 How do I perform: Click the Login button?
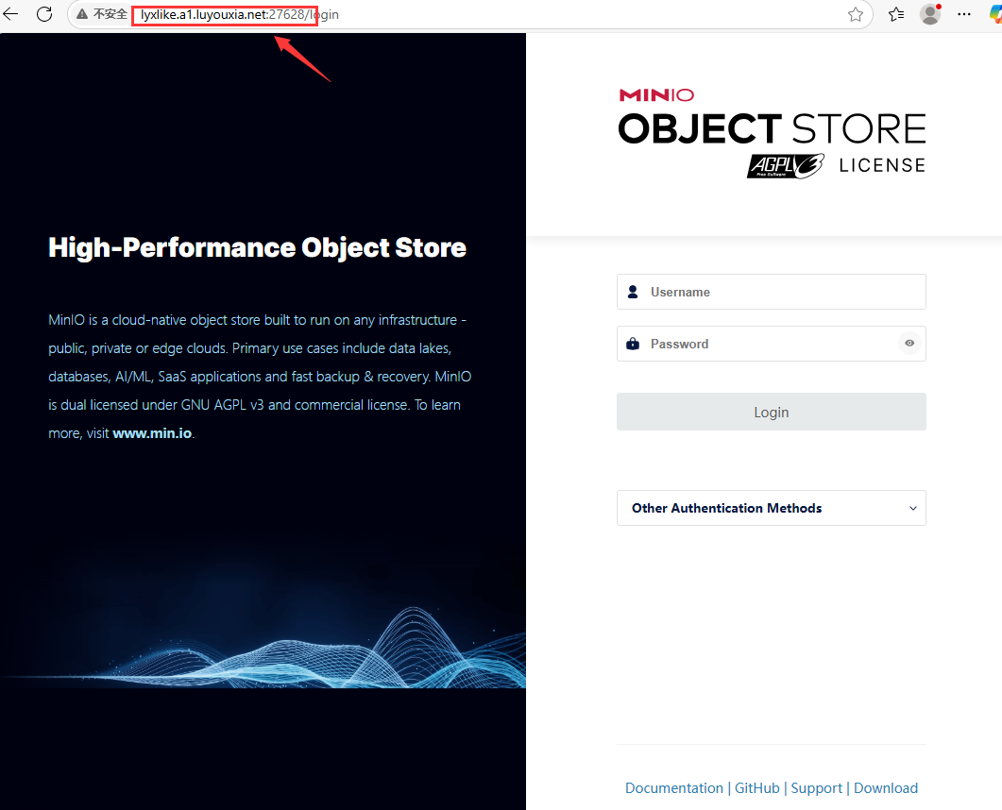pyautogui.click(x=772, y=412)
